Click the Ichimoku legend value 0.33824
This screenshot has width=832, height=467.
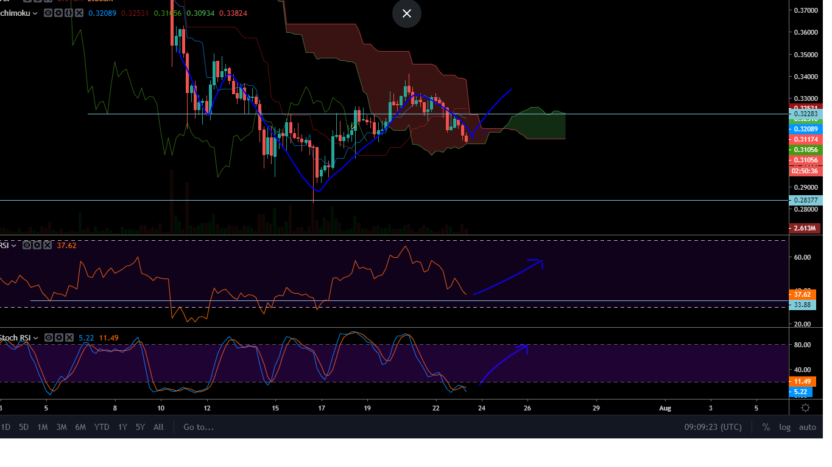coord(233,13)
